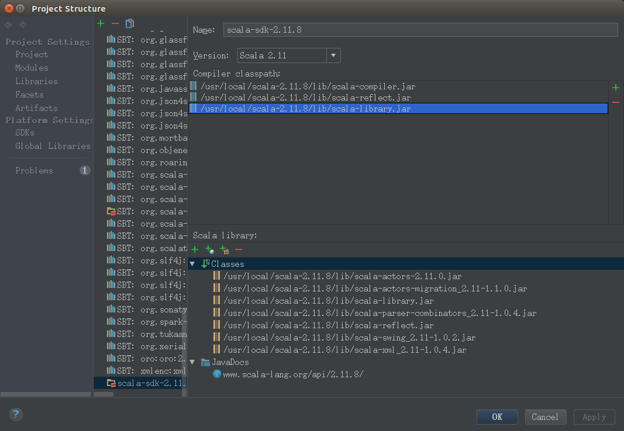The image size is (624, 431).
Task: Click the sidebar horizontal scrollbar
Action: point(46,394)
